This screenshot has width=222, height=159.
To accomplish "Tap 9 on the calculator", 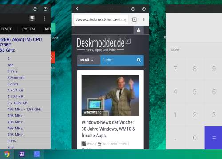I will 214,69.
